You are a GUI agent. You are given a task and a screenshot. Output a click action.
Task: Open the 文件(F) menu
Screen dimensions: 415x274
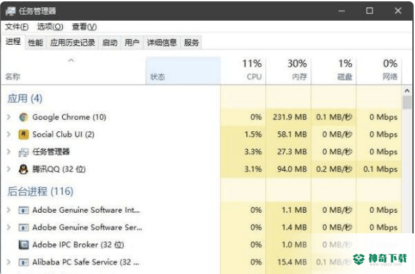[x=17, y=27]
